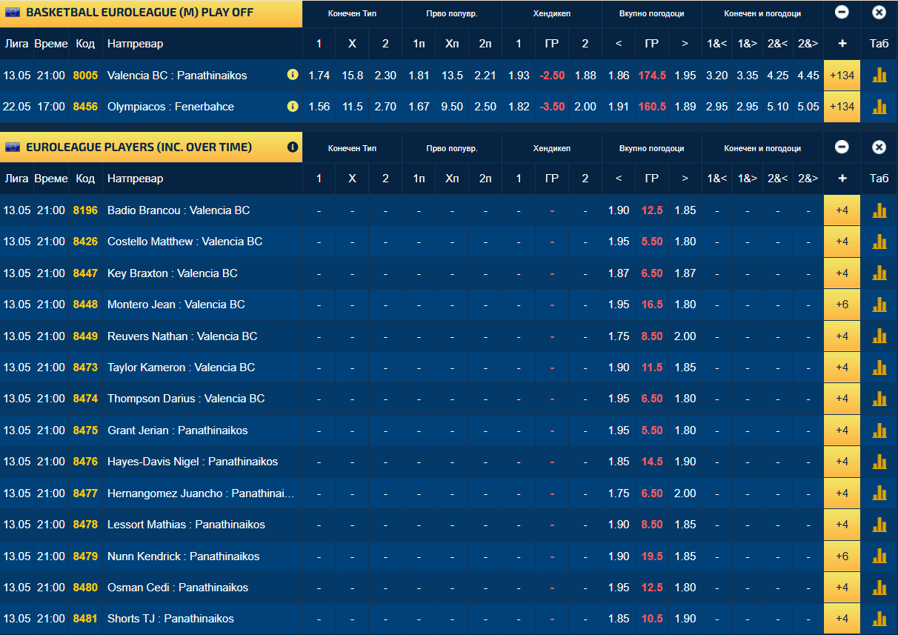
Task: Expand +6 markets for Montero Jean
Action: tap(842, 305)
